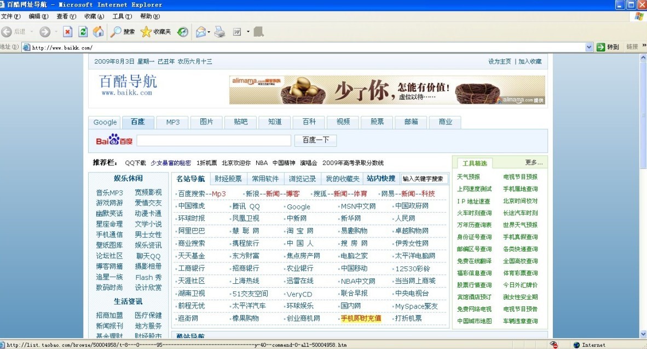
Task: Go to the Home page icon
Action: point(98,32)
